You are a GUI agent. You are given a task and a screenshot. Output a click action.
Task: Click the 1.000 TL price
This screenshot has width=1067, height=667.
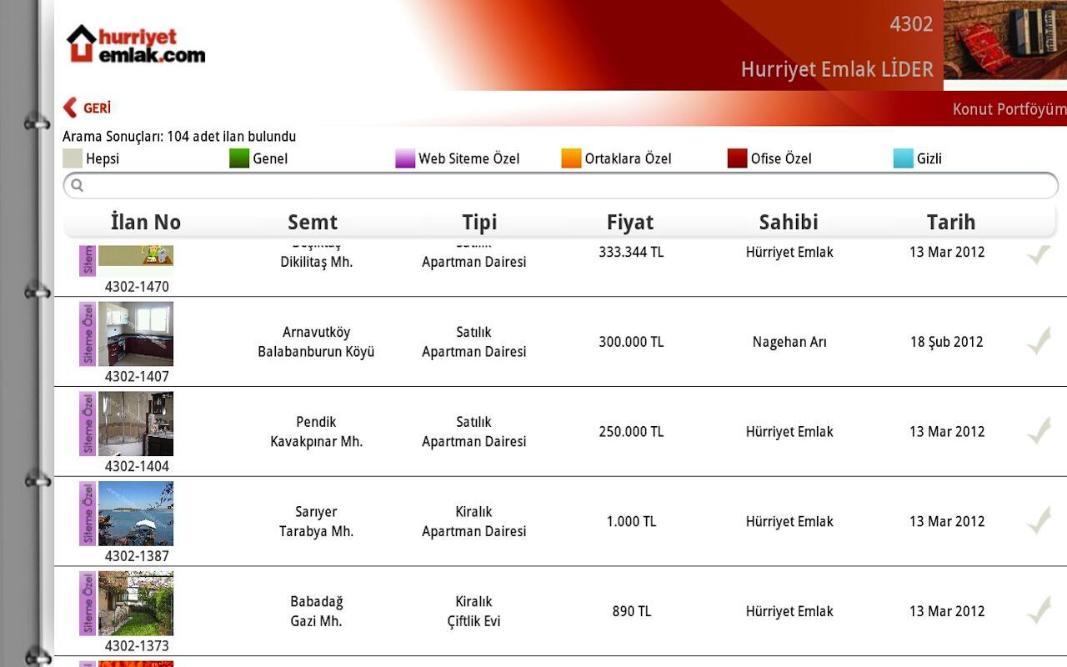tap(631, 522)
